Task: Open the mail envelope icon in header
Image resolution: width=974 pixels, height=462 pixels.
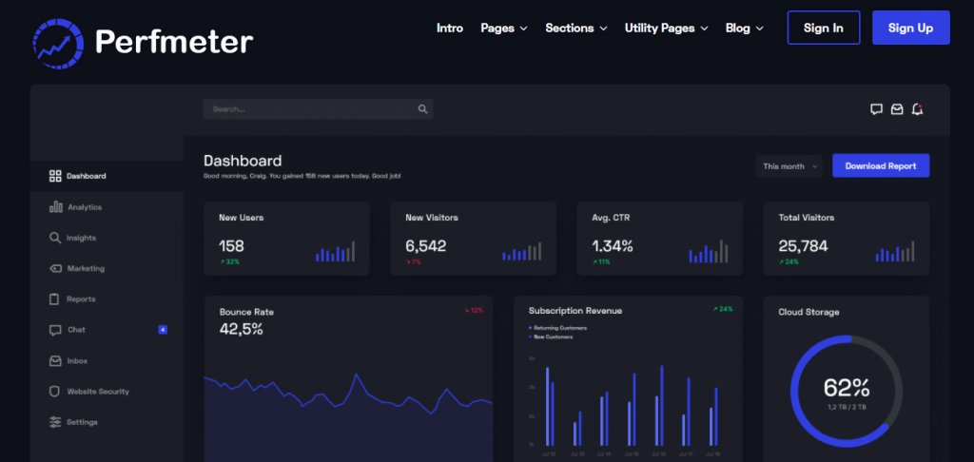Action: click(x=896, y=109)
